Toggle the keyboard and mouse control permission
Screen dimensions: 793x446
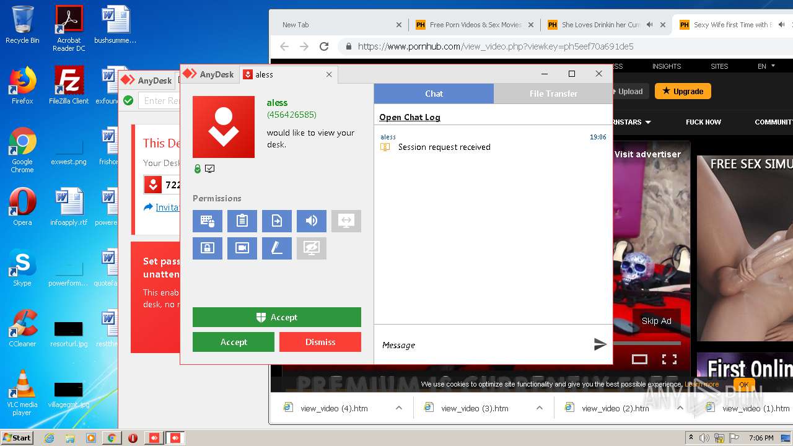tap(208, 221)
